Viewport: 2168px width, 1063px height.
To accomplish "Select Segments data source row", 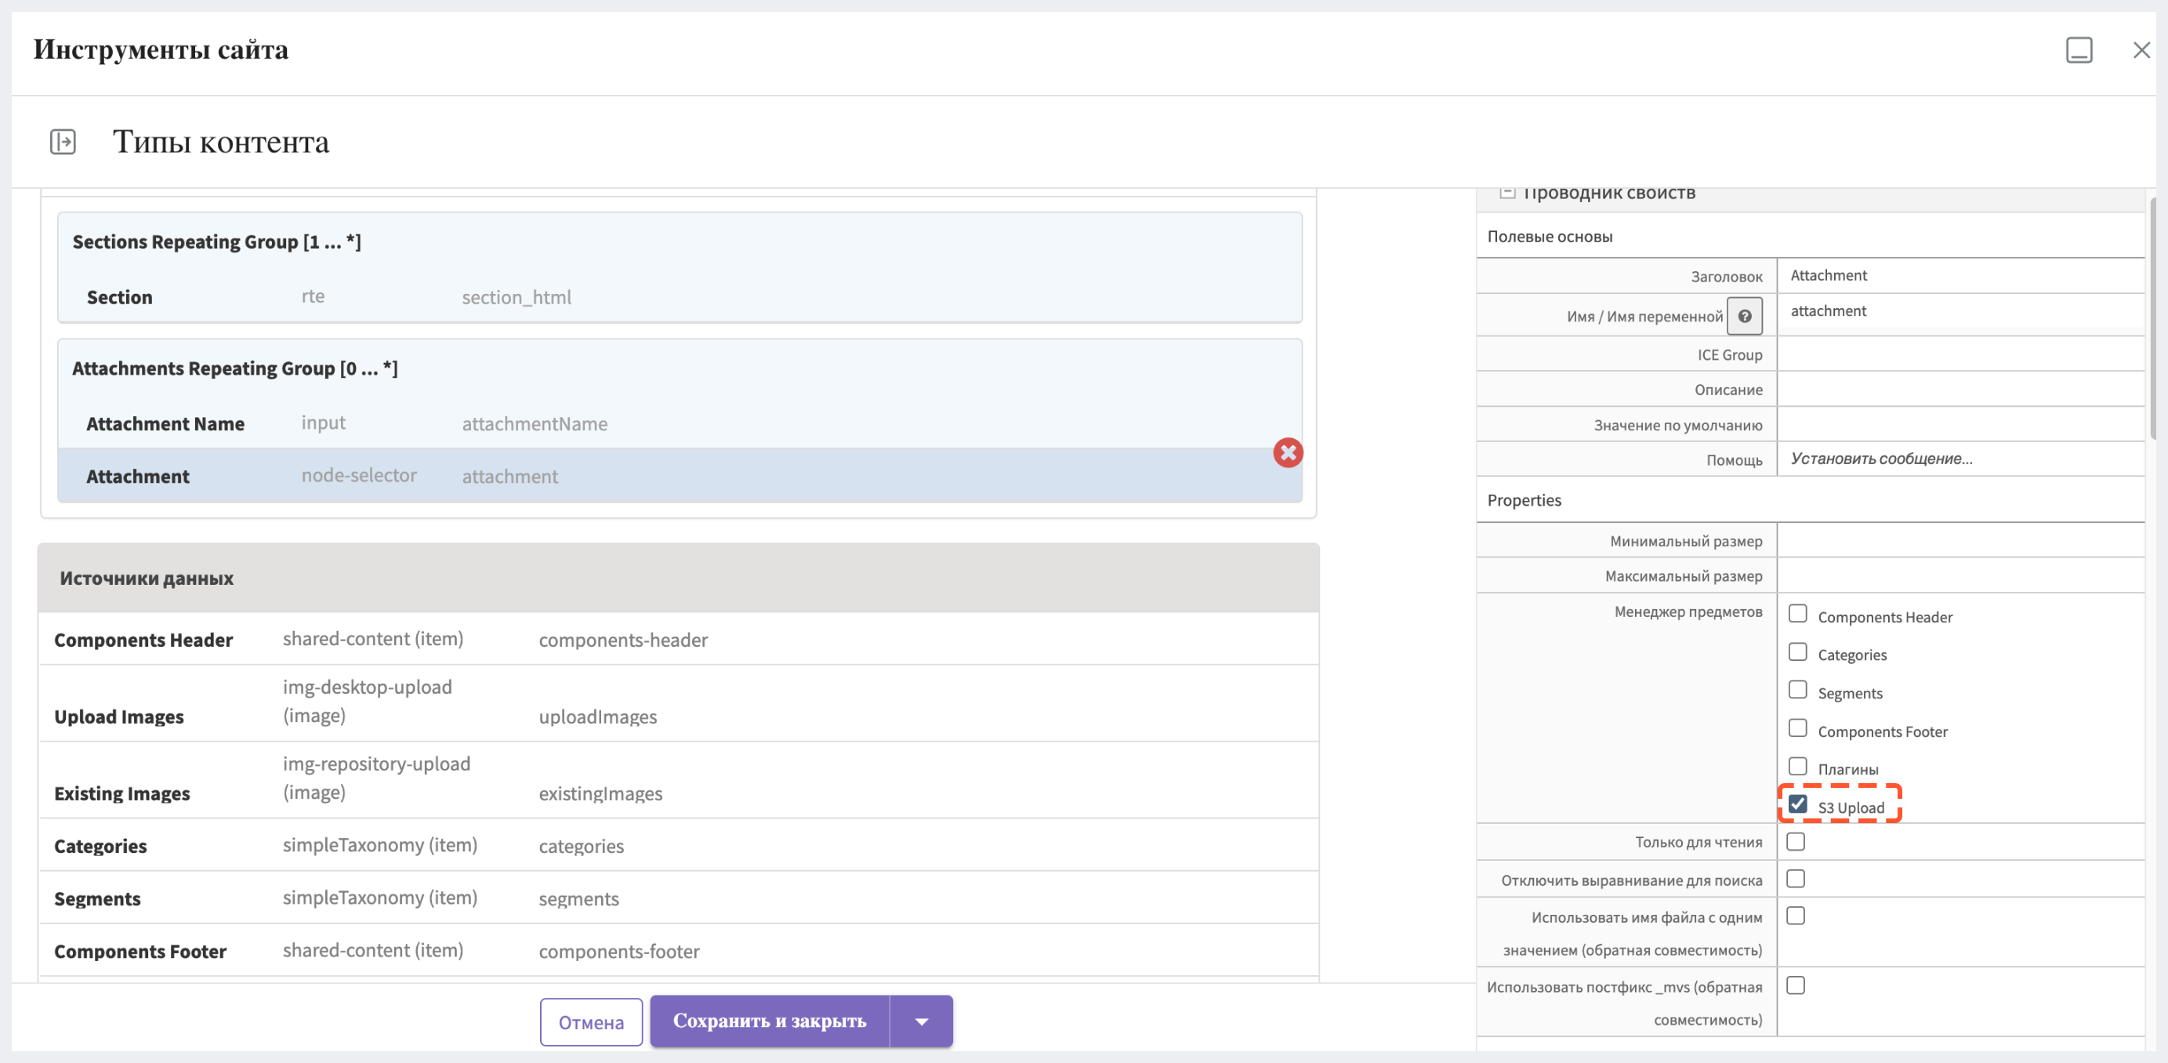I will pyautogui.click(x=678, y=898).
